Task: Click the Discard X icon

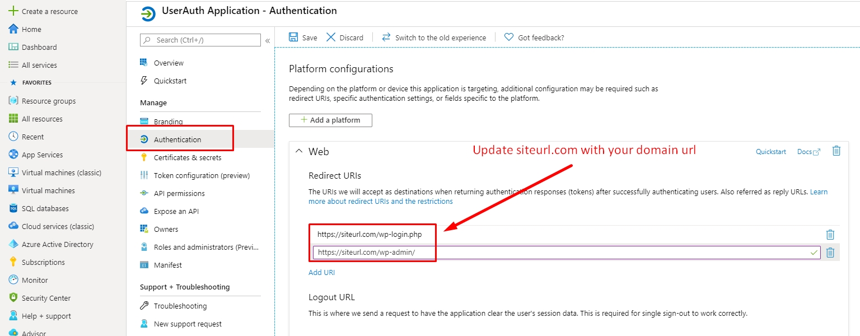Action: pos(331,37)
